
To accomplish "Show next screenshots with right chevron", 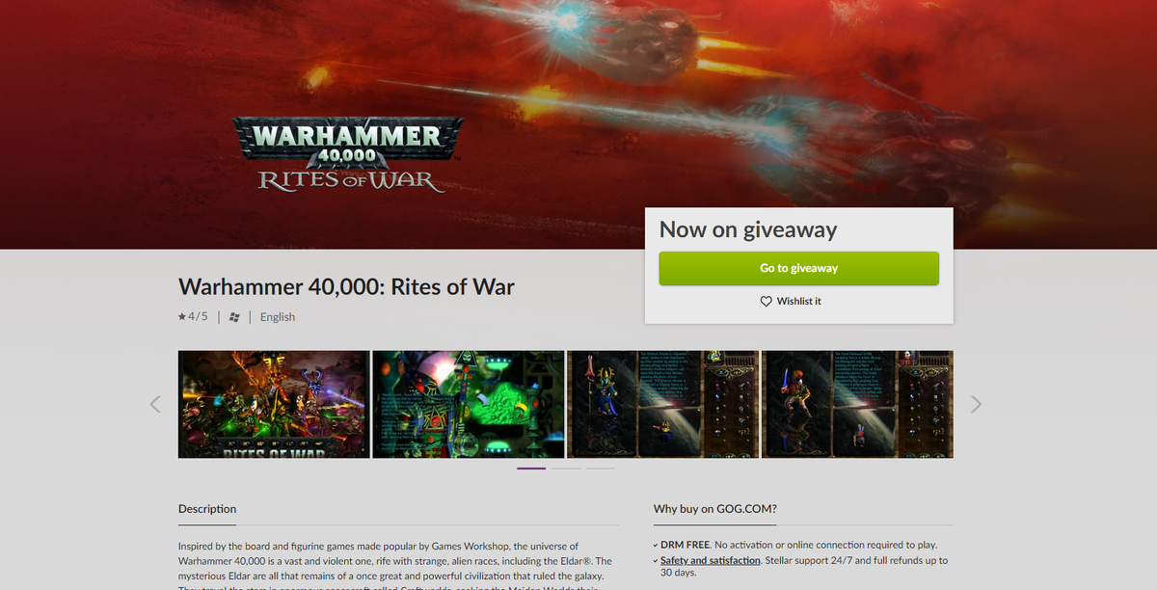I will (976, 404).
